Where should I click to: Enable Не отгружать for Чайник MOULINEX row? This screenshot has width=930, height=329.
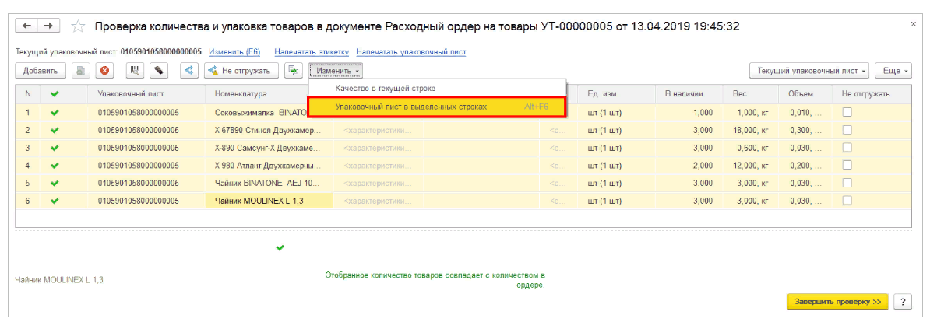coord(847,201)
